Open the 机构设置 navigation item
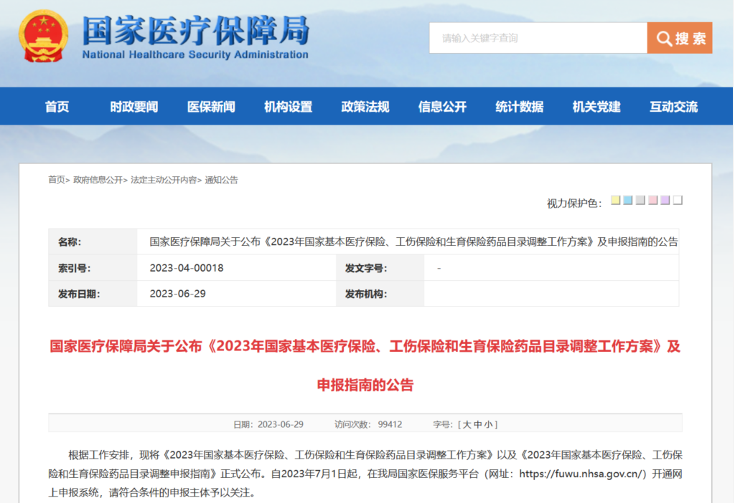This screenshot has height=503, width=735. tap(289, 107)
